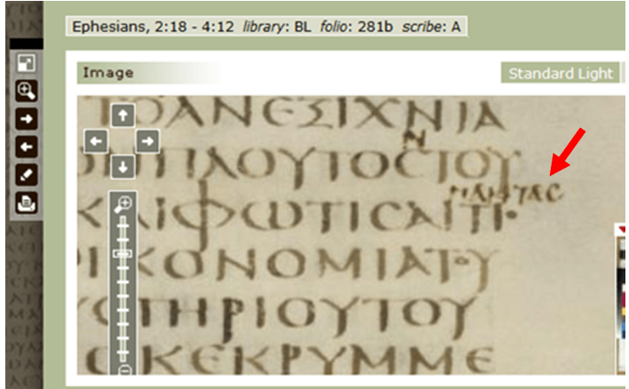
Task: Click the fullscreen toggle icon in sidebar
Action: (26, 64)
